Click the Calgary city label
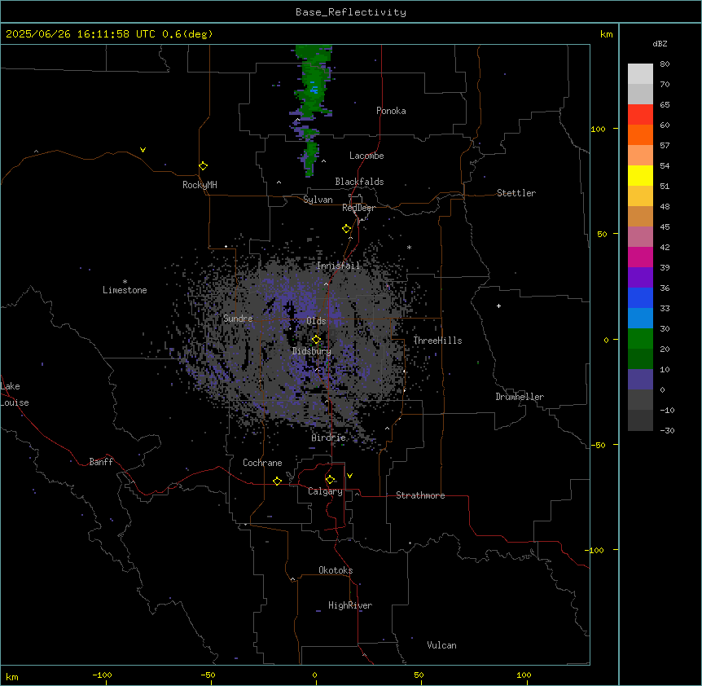Image resolution: width=702 pixels, height=686 pixels. pos(325,491)
